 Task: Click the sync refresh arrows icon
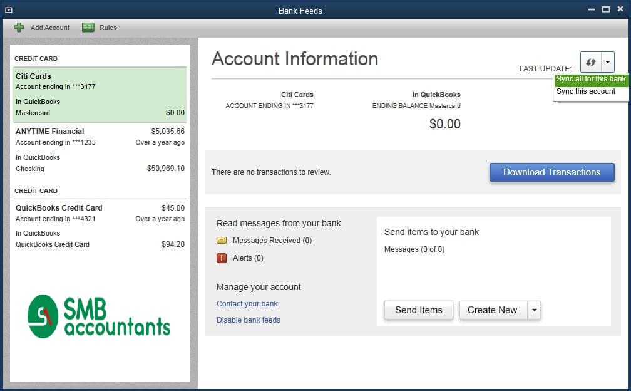[591, 62]
